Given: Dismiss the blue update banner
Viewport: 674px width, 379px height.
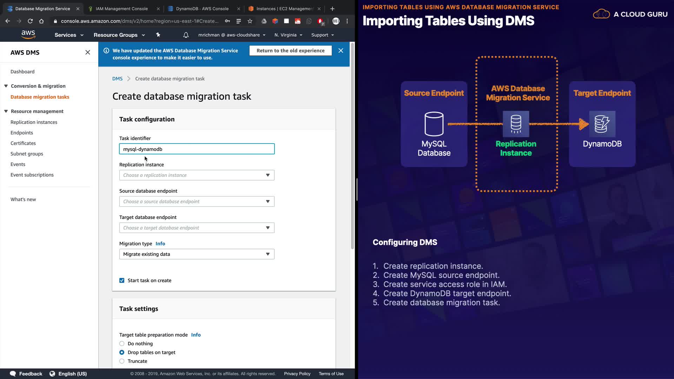Looking at the screenshot, I should pos(341,51).
